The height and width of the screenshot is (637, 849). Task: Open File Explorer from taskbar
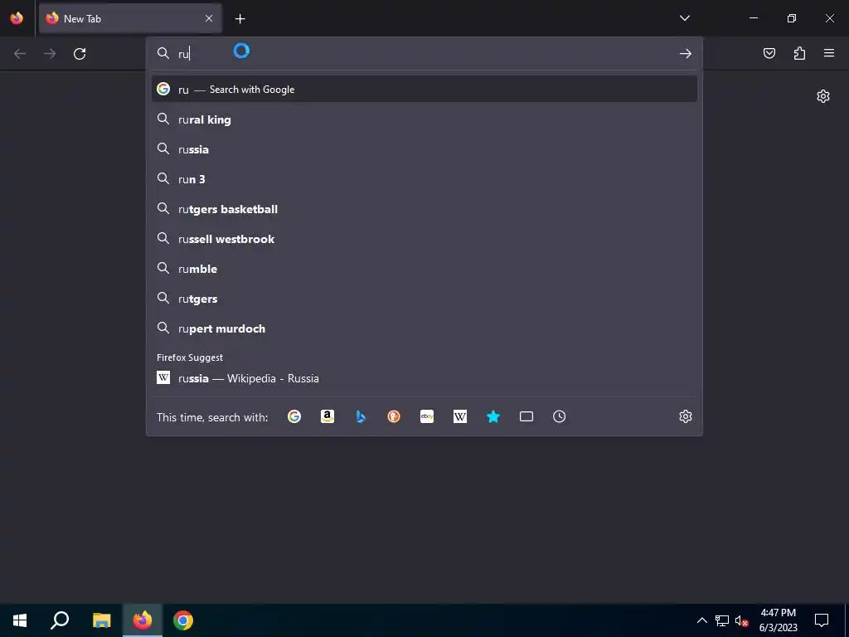point(101,620)
